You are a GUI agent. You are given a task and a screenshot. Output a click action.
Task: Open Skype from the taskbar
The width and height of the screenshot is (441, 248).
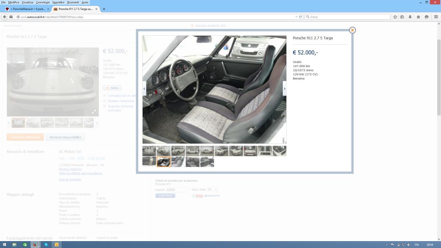click(x=46, y=245)
